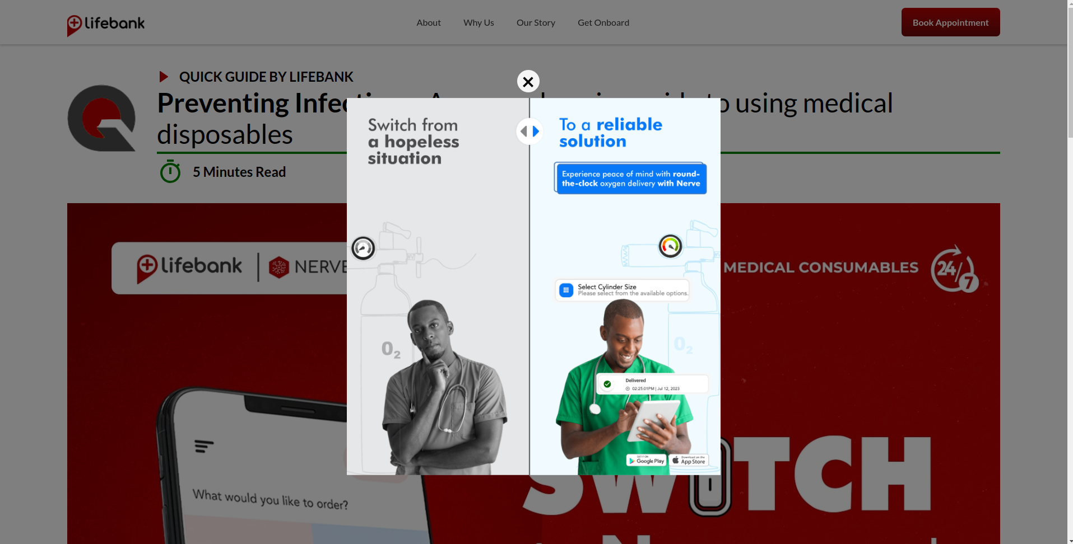The image size is (1073, 544).
Task: Open the About menu item
Action: (428, 22)
